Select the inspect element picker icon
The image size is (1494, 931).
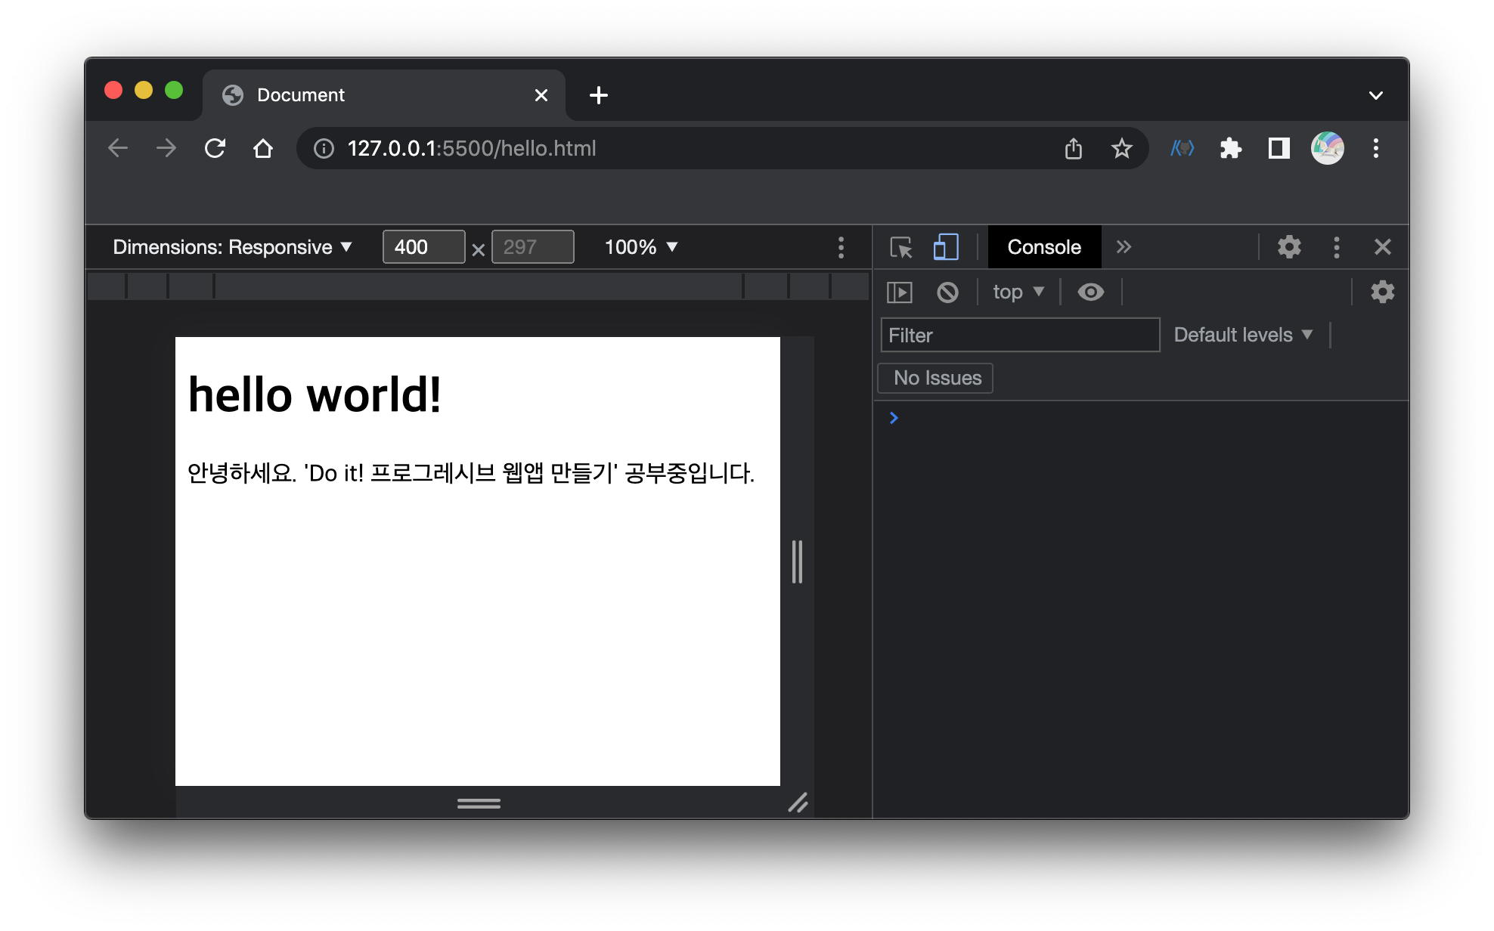900,247
